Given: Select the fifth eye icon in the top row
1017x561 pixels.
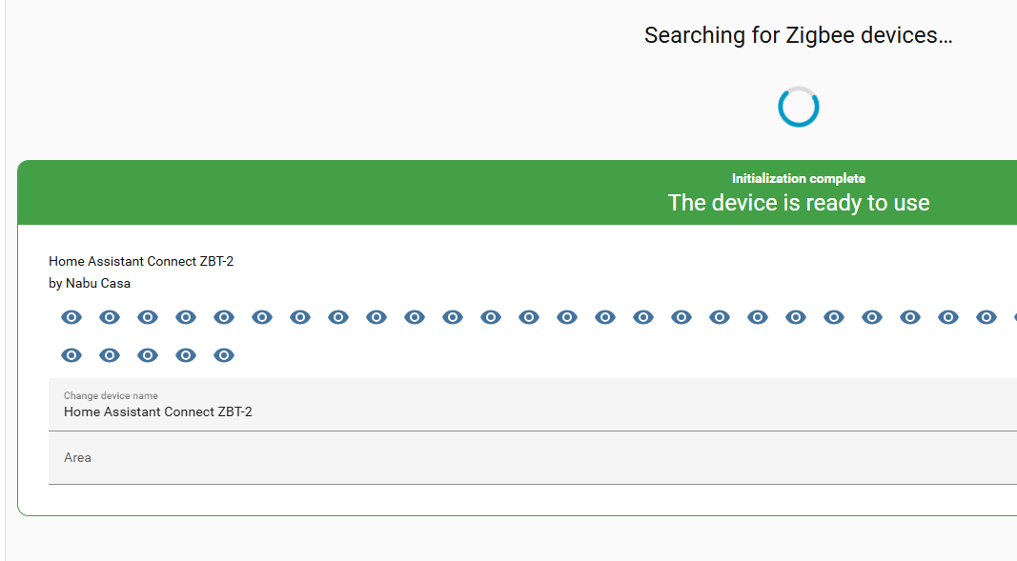Looking at the screenshot, I should 224,317.
